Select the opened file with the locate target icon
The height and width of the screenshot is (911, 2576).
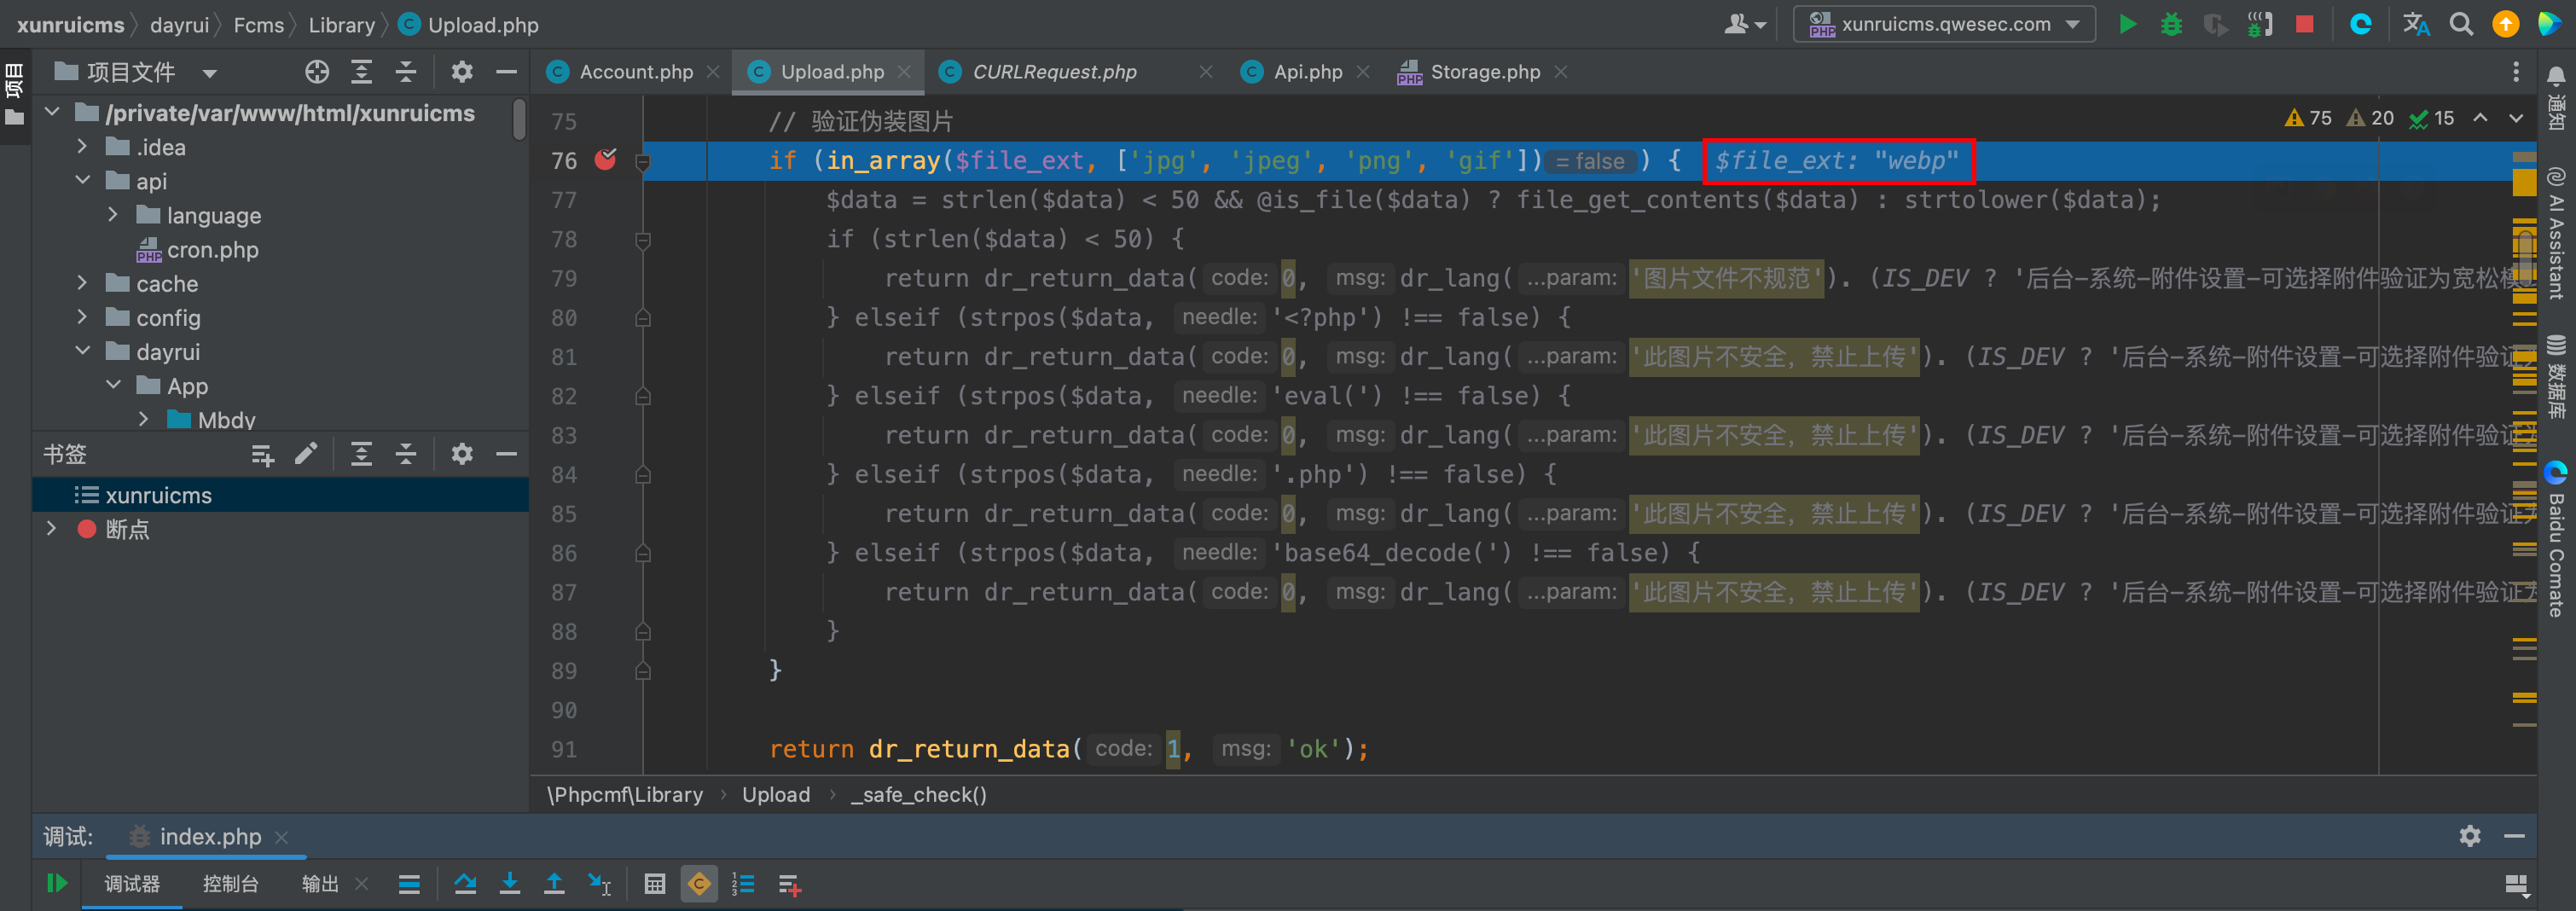click(317, 72)
